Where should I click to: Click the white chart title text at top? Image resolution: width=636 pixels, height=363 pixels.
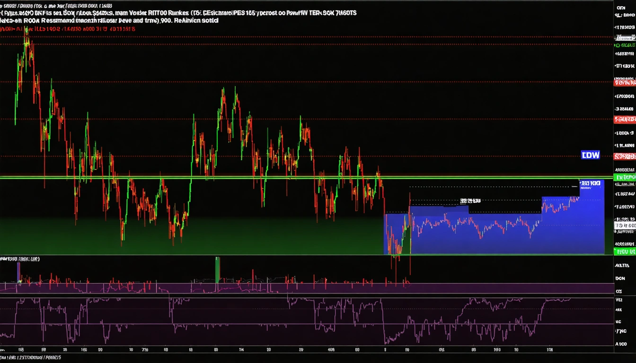179,14
